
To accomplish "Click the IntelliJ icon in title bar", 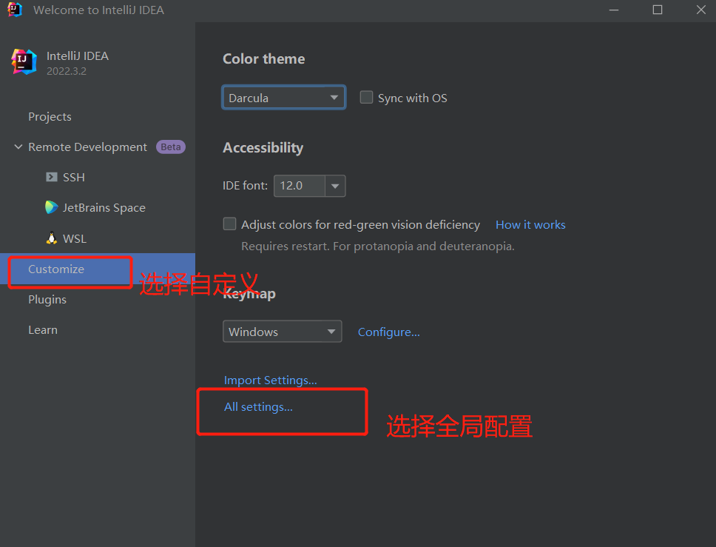I will click(15, 10).
